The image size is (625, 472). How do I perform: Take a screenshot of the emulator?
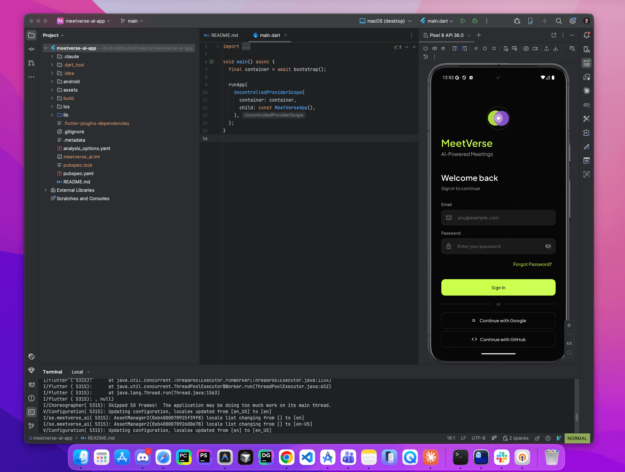526,48
